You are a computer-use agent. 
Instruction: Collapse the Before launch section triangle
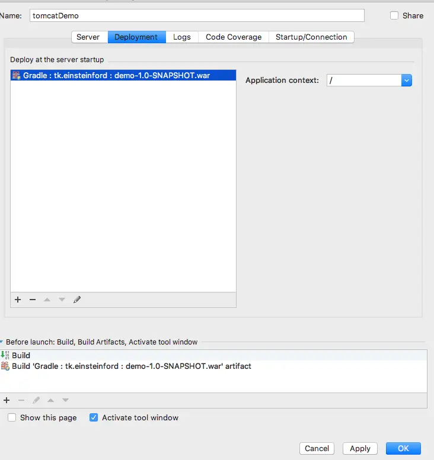pyautogui.click(x=1, y=342)
